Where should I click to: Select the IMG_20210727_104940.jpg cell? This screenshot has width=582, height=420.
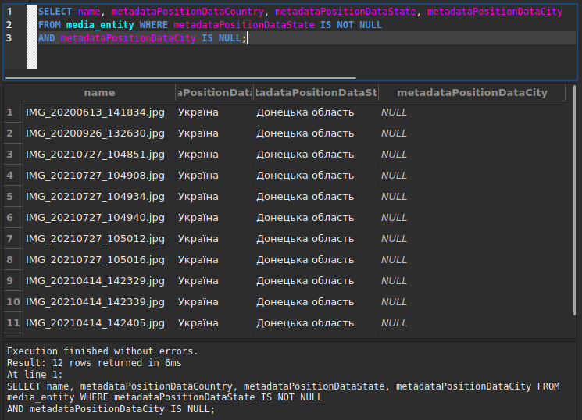click(x=99, y=218)
